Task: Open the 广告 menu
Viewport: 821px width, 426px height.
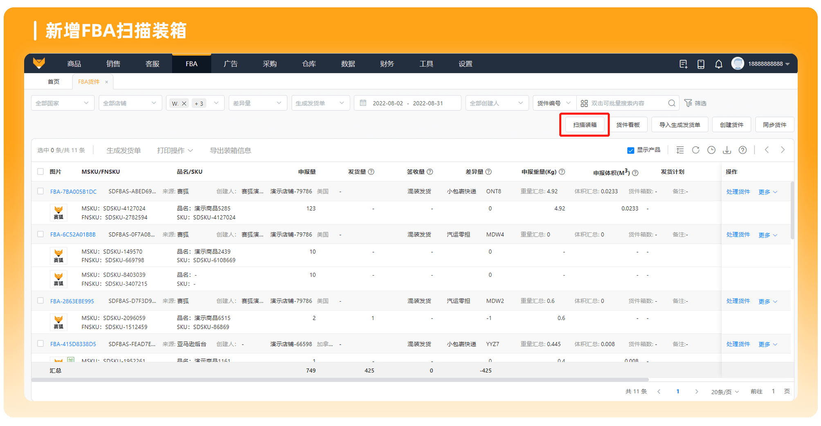Action: coord(231,64)
